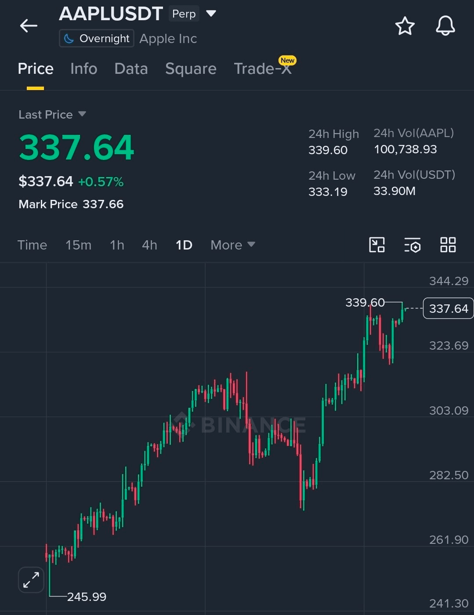Expand chart to fullscreen
This screenshot has height=615, width=474.
coord(31,580)
